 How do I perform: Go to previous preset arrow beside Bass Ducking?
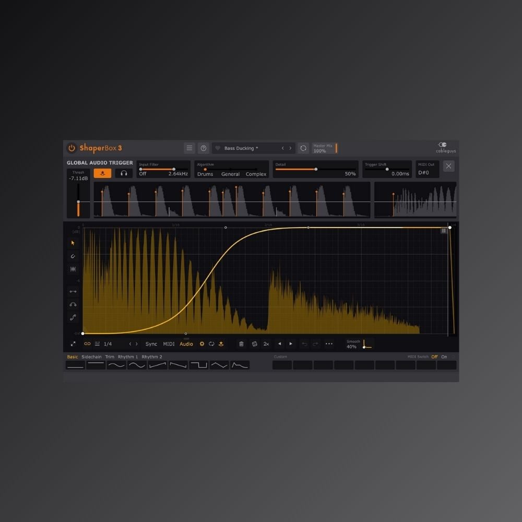[x=282, y=148]
